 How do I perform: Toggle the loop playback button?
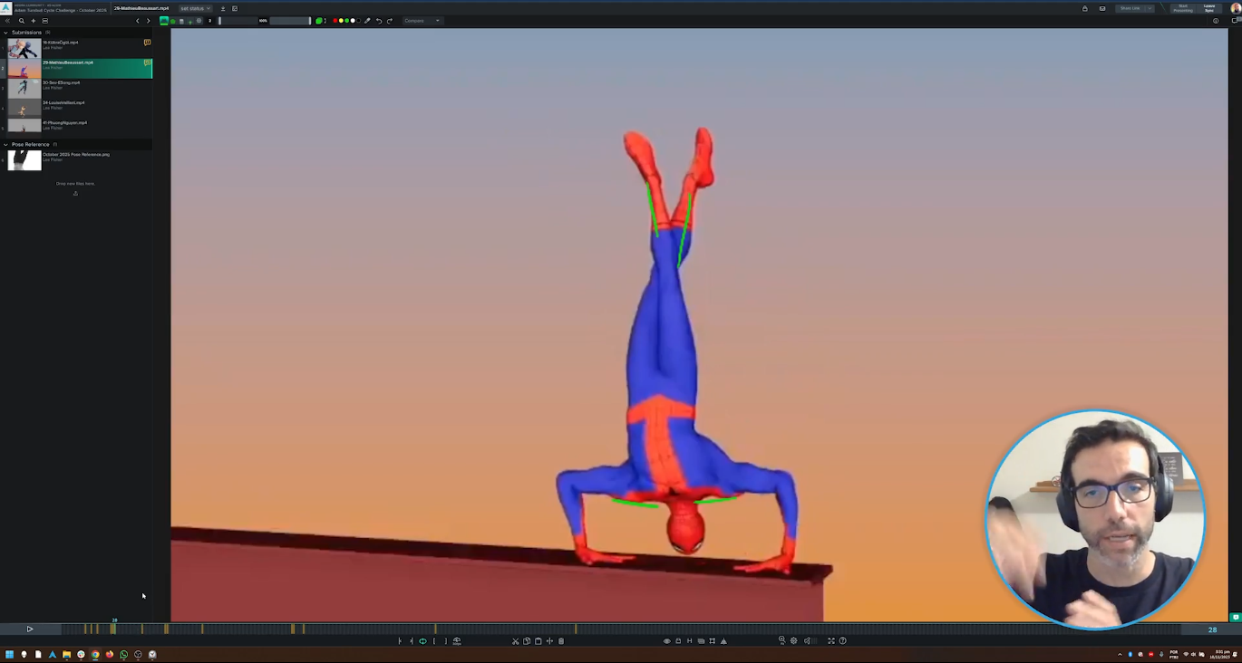click(422, 641)
